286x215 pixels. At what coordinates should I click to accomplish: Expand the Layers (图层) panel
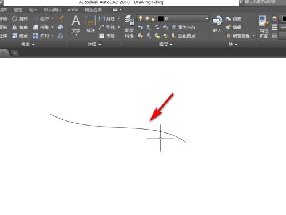pos(166,45)
